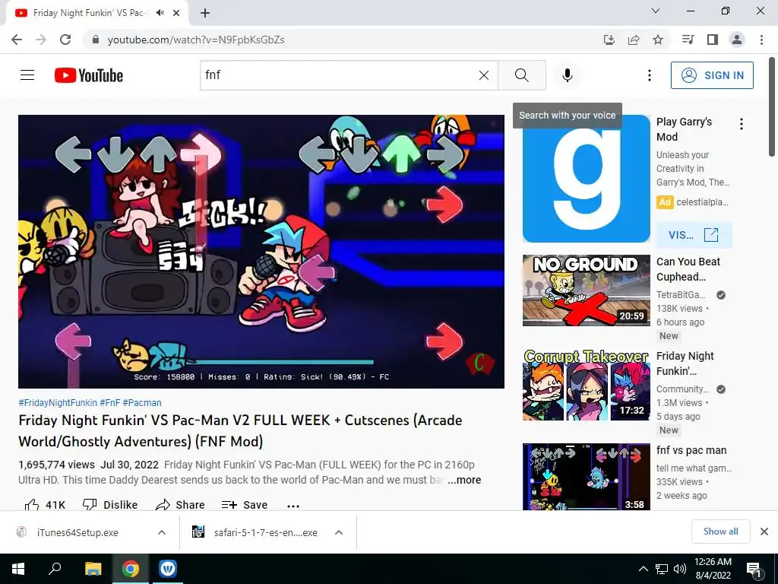Focus the YouTube search input field
This screenshot has height=584, width=778.
338,75
